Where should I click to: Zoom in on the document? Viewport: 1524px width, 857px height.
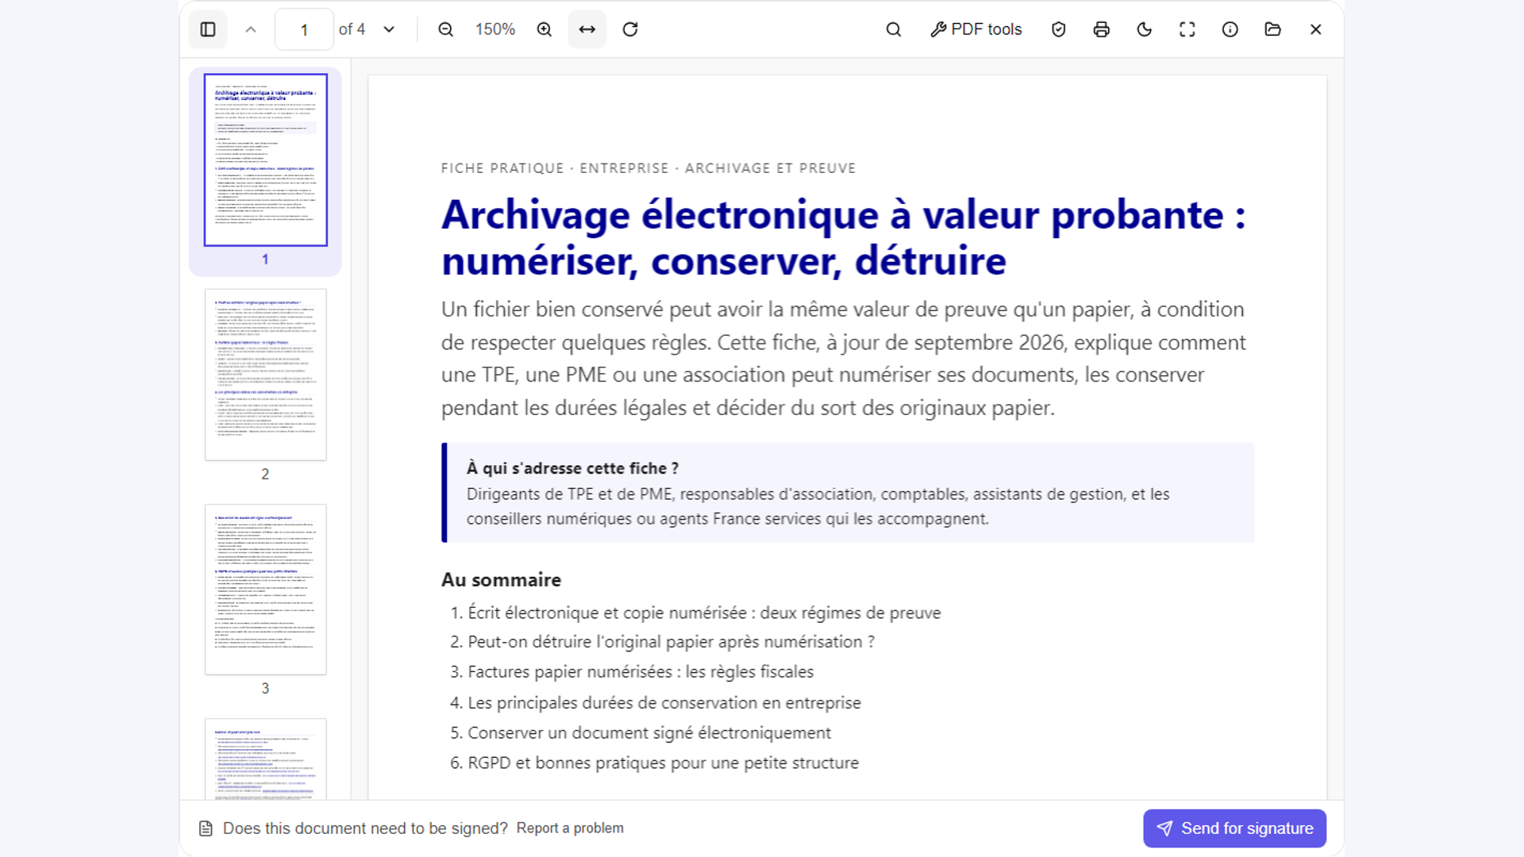(x=545, y=29)
